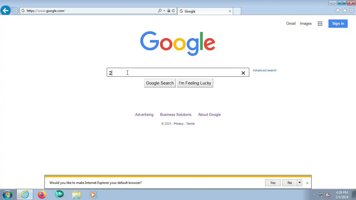View the security lock icon report
Image resolution: width=356 pixels, height=200 pixels.
169,11
